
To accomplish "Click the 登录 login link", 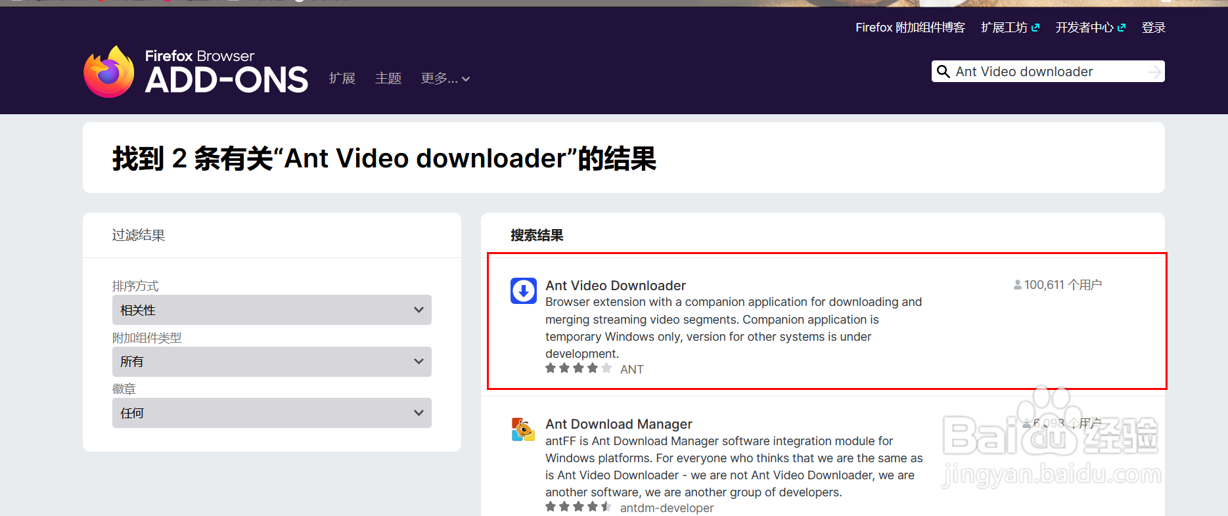I will [x=1154, y=28].
